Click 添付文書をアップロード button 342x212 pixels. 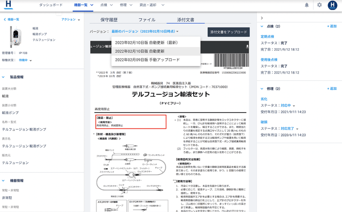click(x=229, y=32)
